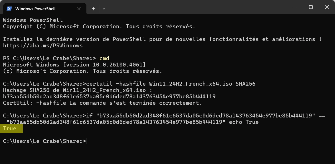Viewport: 335px width, 164px height.
Task: Click the PowerShell icon in the tab
Action: pyautogui.click(x=9, y=9)
